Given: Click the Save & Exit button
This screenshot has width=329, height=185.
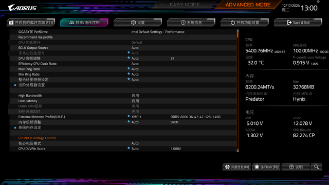Looking at the screenshot, I should click(298, 23).
